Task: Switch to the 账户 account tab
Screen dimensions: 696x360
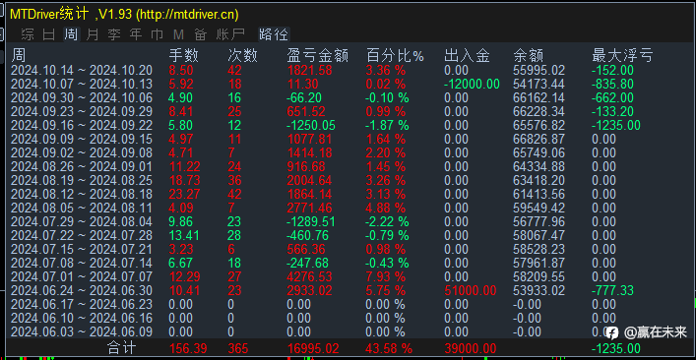Action: tap(230, 34)
